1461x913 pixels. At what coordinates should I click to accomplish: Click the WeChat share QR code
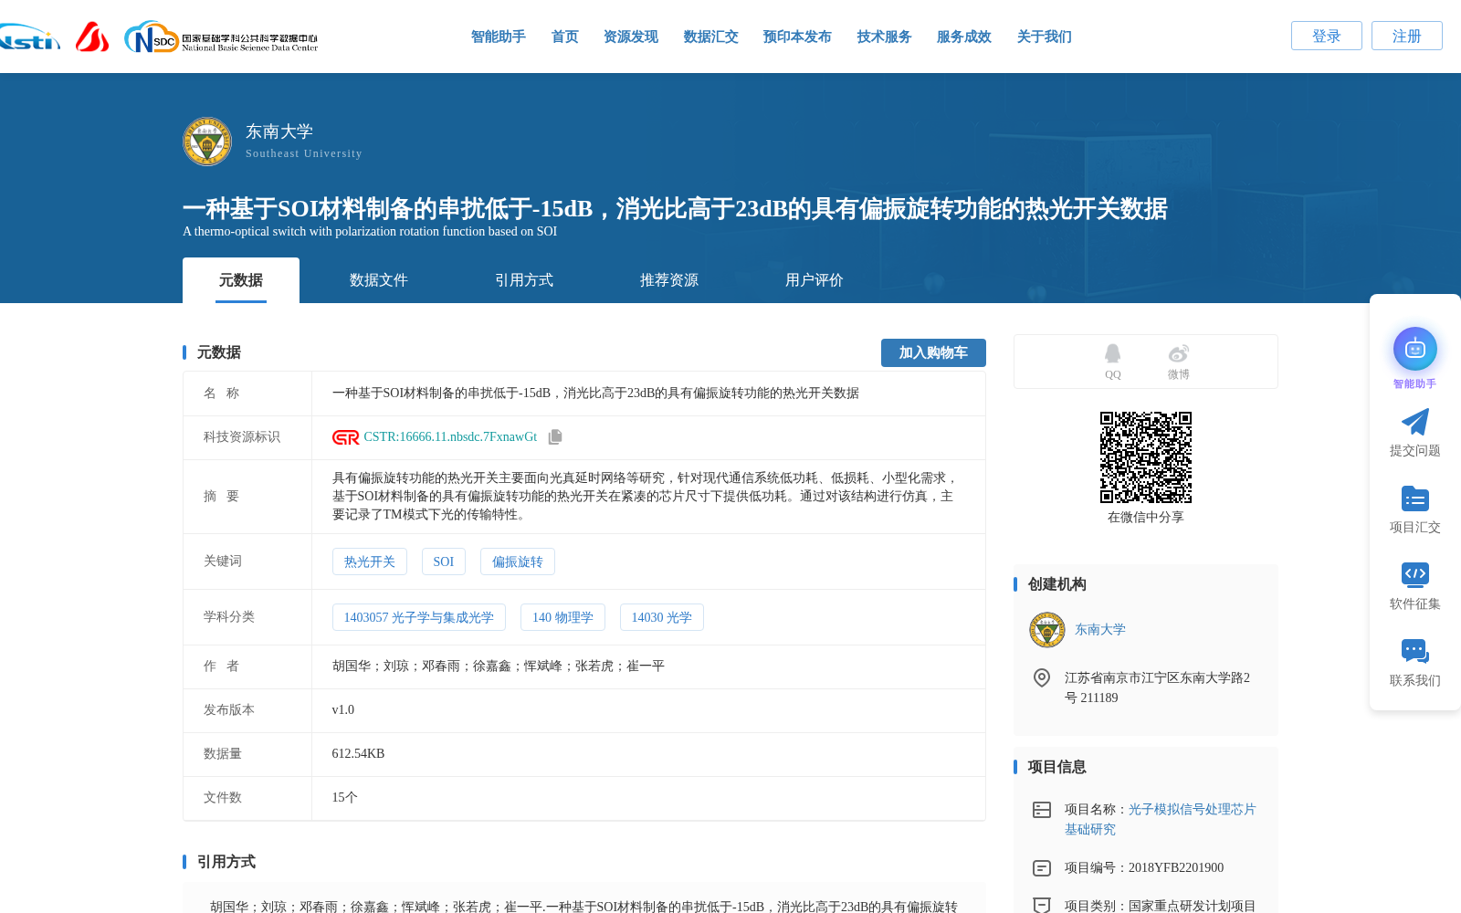pos(1145,456)
